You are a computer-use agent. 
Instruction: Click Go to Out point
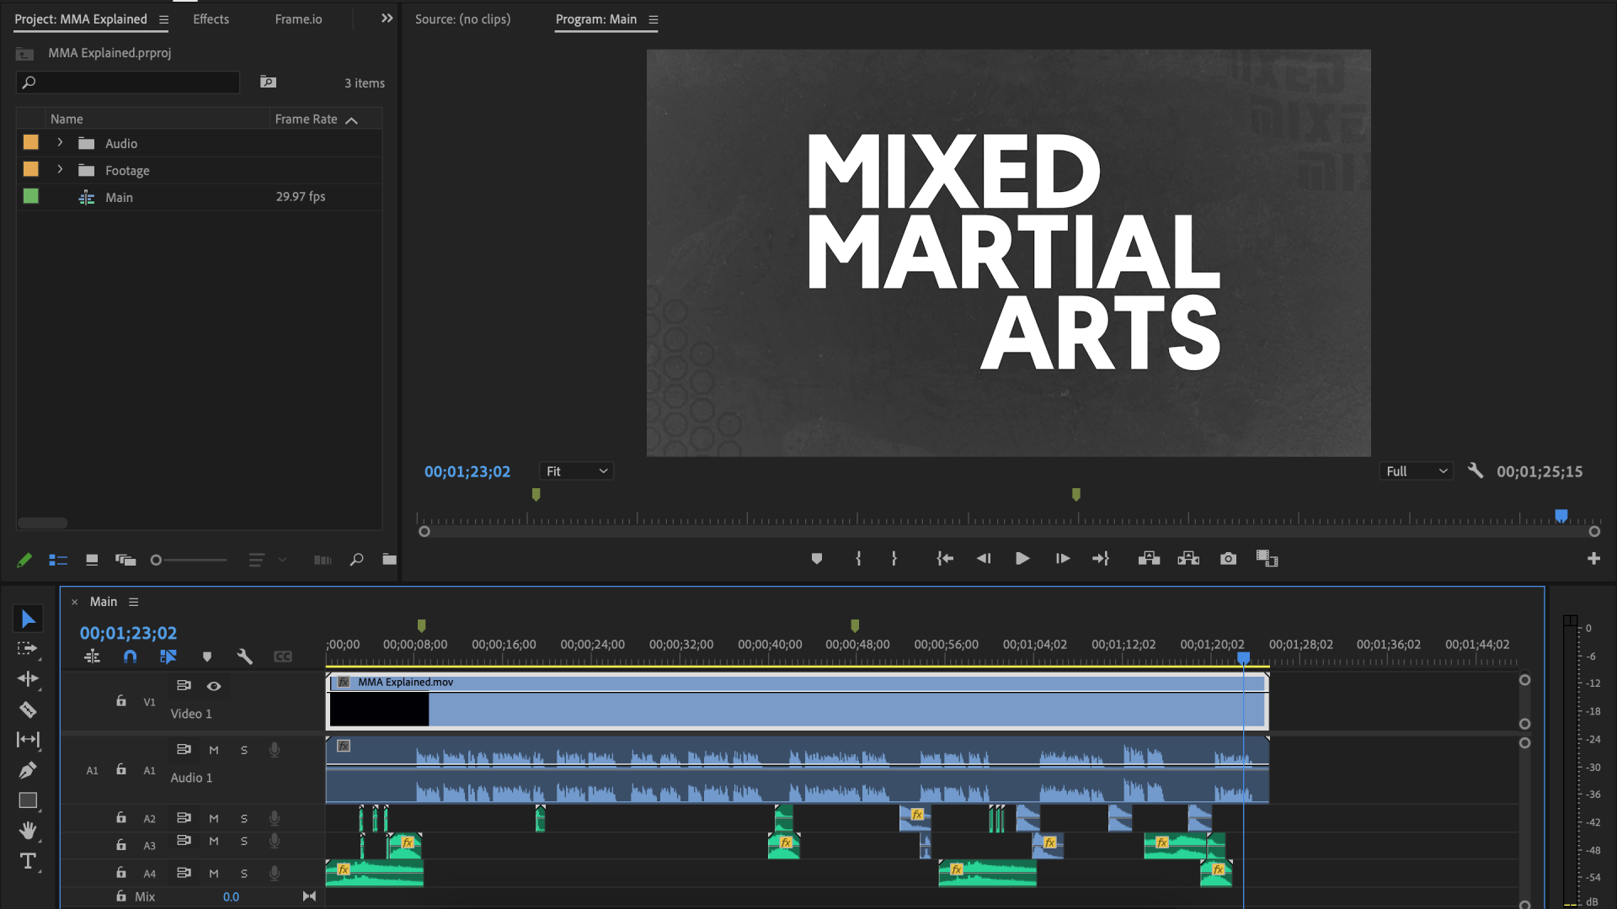pos(1101,558)
